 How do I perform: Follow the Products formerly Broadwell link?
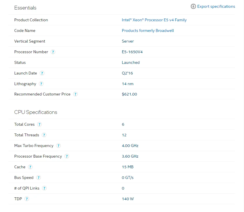point(148,31)
